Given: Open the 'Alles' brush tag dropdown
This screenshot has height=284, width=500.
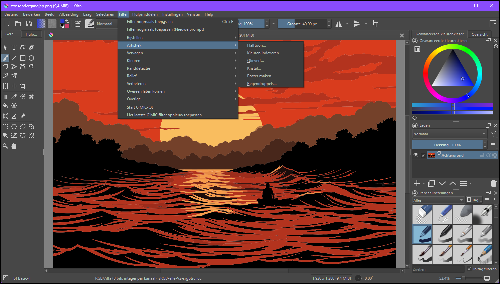Looking at the screenshot, I should [438, 200].
